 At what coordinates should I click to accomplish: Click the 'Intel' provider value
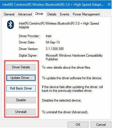(49, 36)
